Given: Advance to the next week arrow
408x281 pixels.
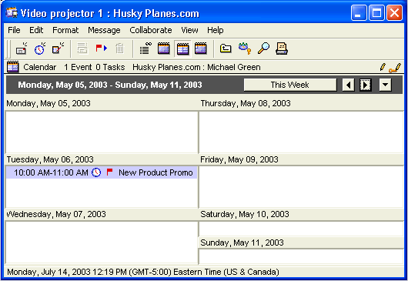Looking at the screenshot, I should click(x=366, y=85).
